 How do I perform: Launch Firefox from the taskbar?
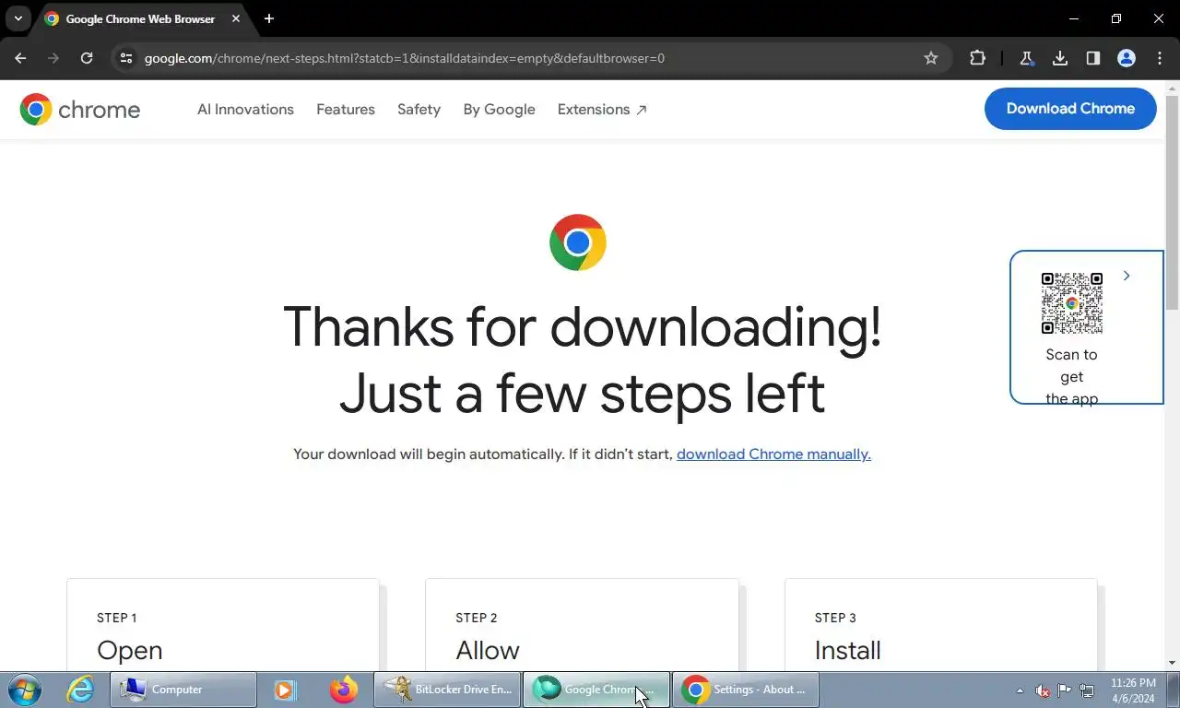(344, 690)
